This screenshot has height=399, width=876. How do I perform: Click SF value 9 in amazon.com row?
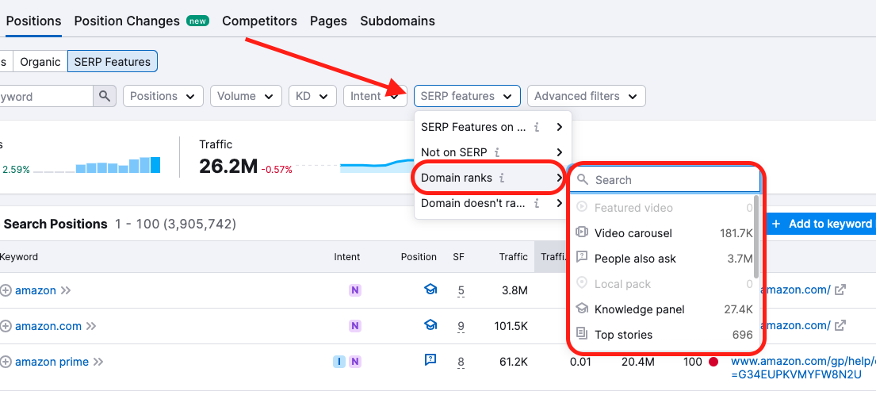coord(461,326)
